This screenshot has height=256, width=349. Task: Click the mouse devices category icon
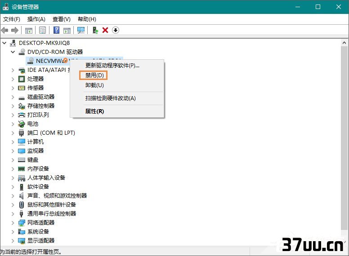click(x=22, y=204)
